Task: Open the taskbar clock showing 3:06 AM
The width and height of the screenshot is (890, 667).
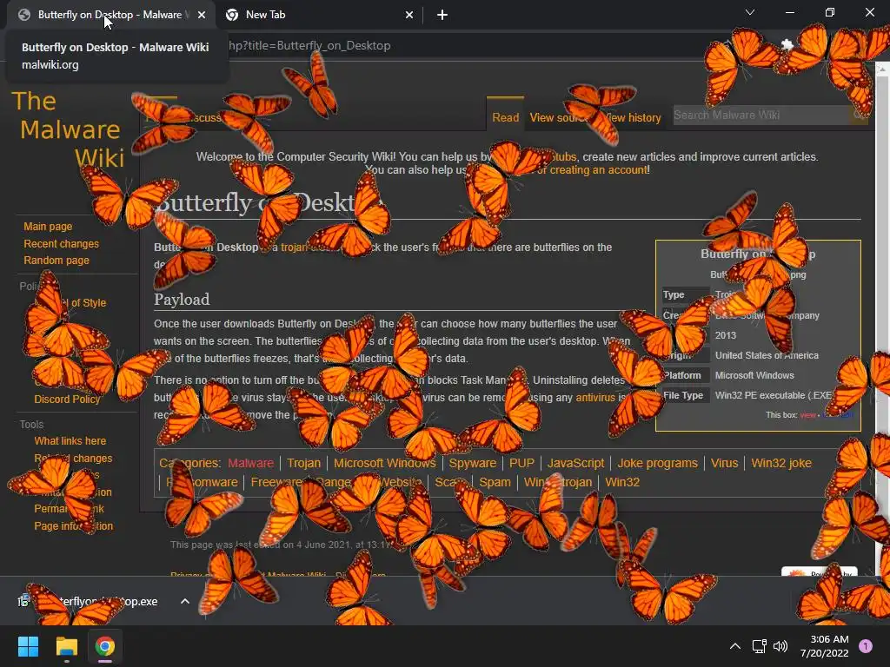Action: click(x=825, y=646)
